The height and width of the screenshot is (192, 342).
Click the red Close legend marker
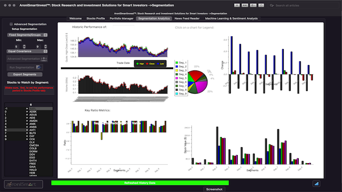(x=147, y=64)
